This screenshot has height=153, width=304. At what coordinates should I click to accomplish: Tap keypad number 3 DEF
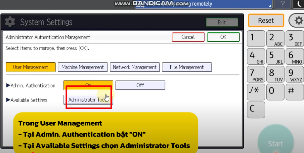click(x=295, y=39)
